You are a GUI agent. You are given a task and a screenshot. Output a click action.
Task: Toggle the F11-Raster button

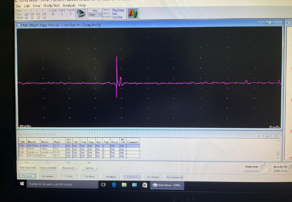[x=153, y=177]
